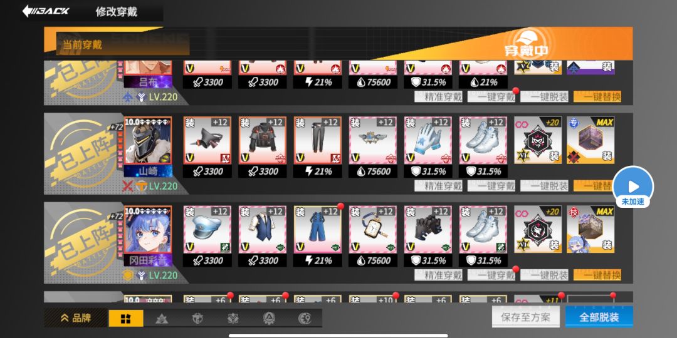Open 山崎's MAX exclusive item slot
The height and width of the screenshot is (338, 677).
[x=590, y=140]
